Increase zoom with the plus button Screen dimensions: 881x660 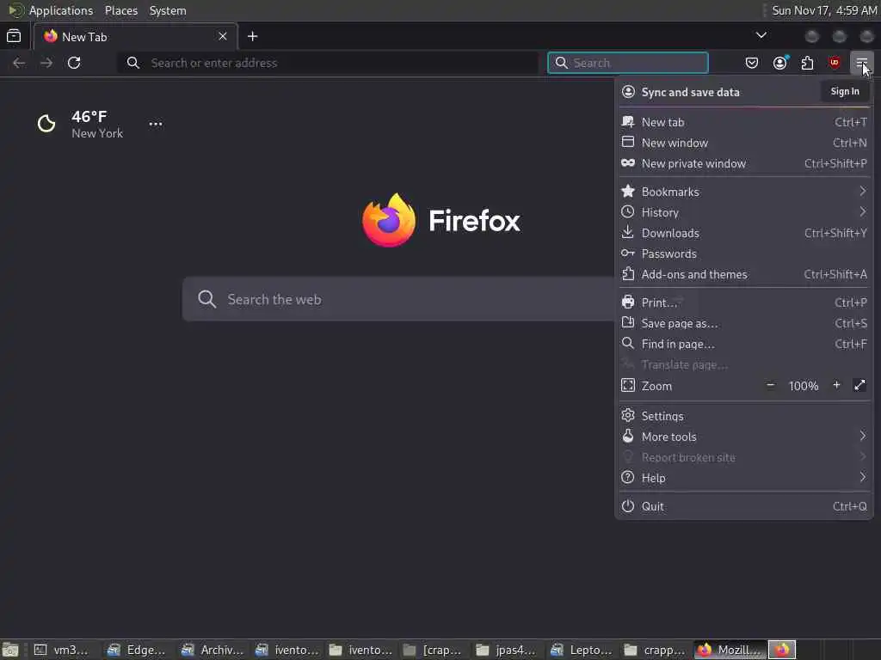click(836, 385)
